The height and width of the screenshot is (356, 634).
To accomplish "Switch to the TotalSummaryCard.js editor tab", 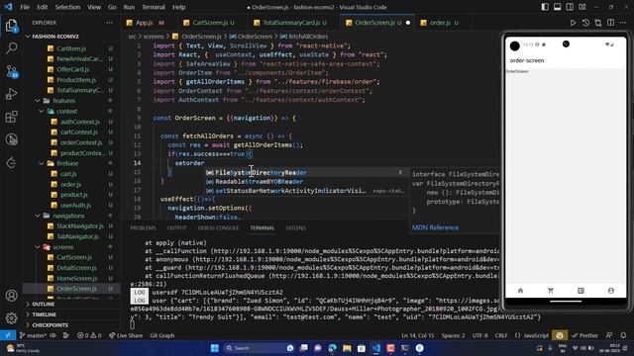I will click(x=291, y=23).
